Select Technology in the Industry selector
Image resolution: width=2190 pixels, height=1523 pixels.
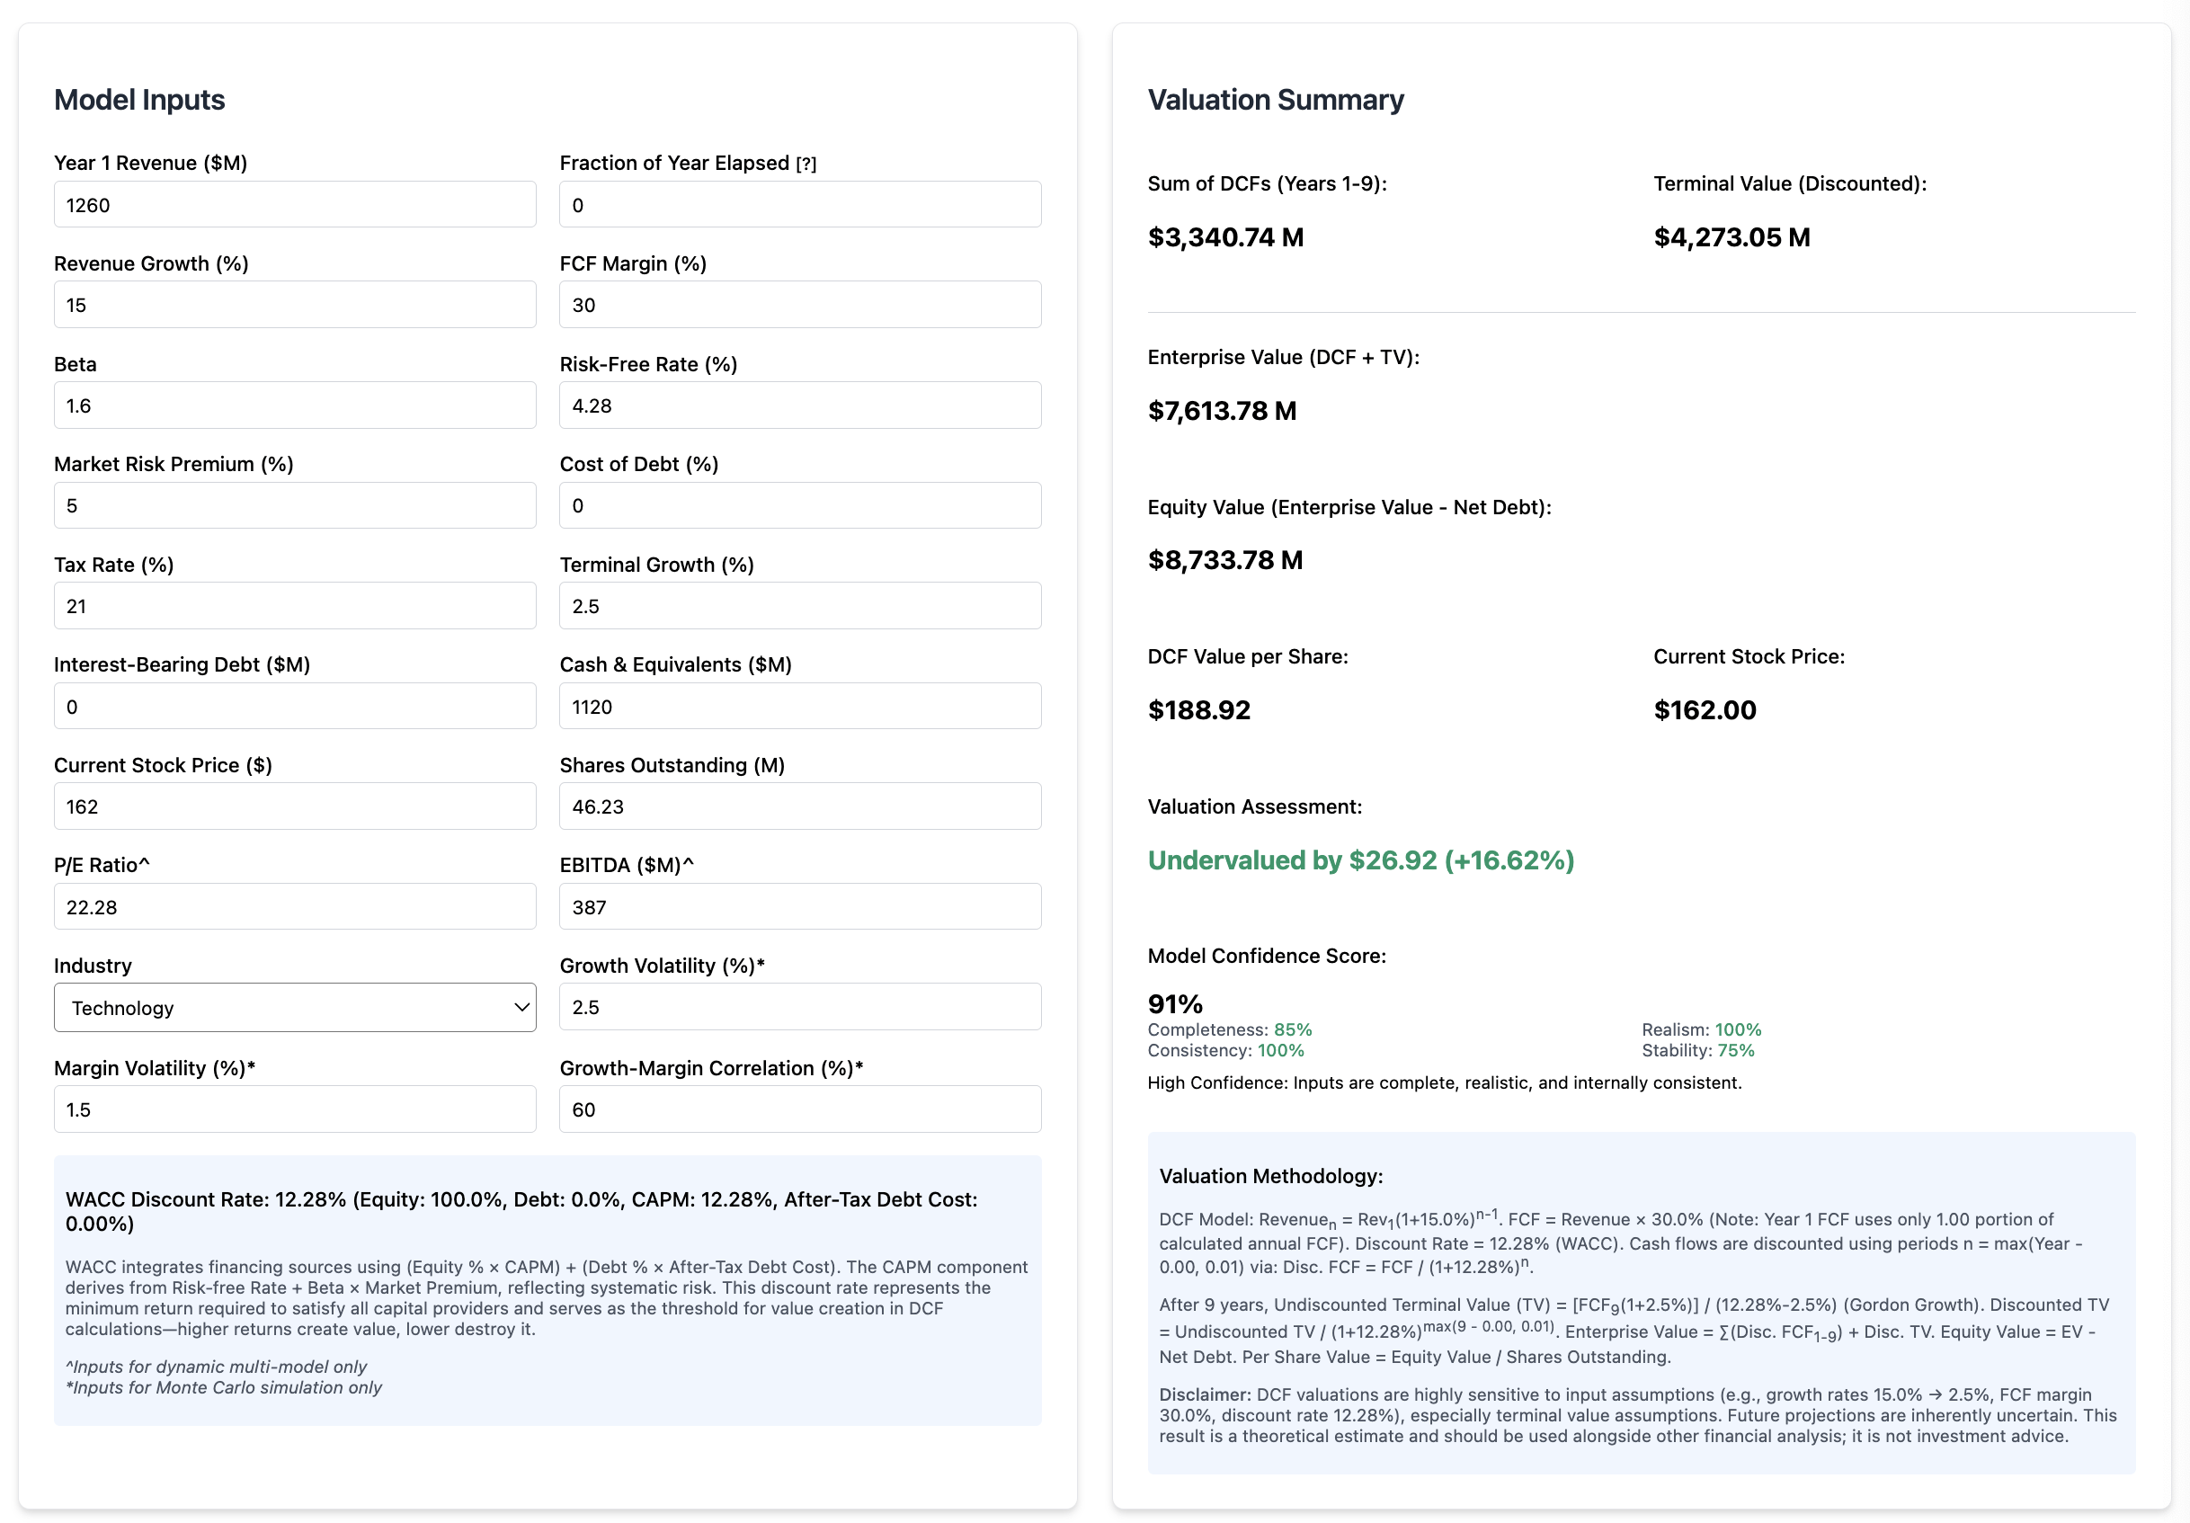coord(295,1007)
